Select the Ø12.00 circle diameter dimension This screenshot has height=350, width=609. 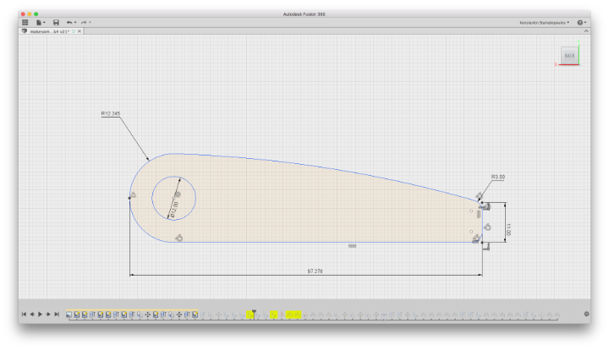point(174,210)
